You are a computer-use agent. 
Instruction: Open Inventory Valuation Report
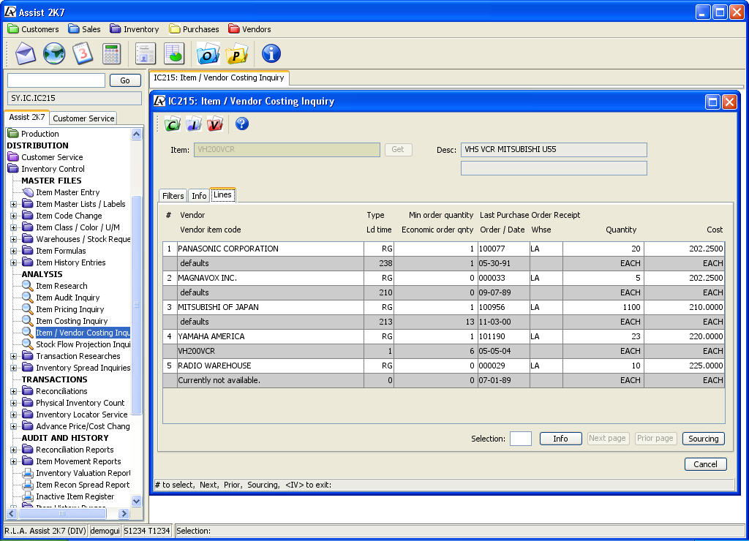tap(83, 473)
